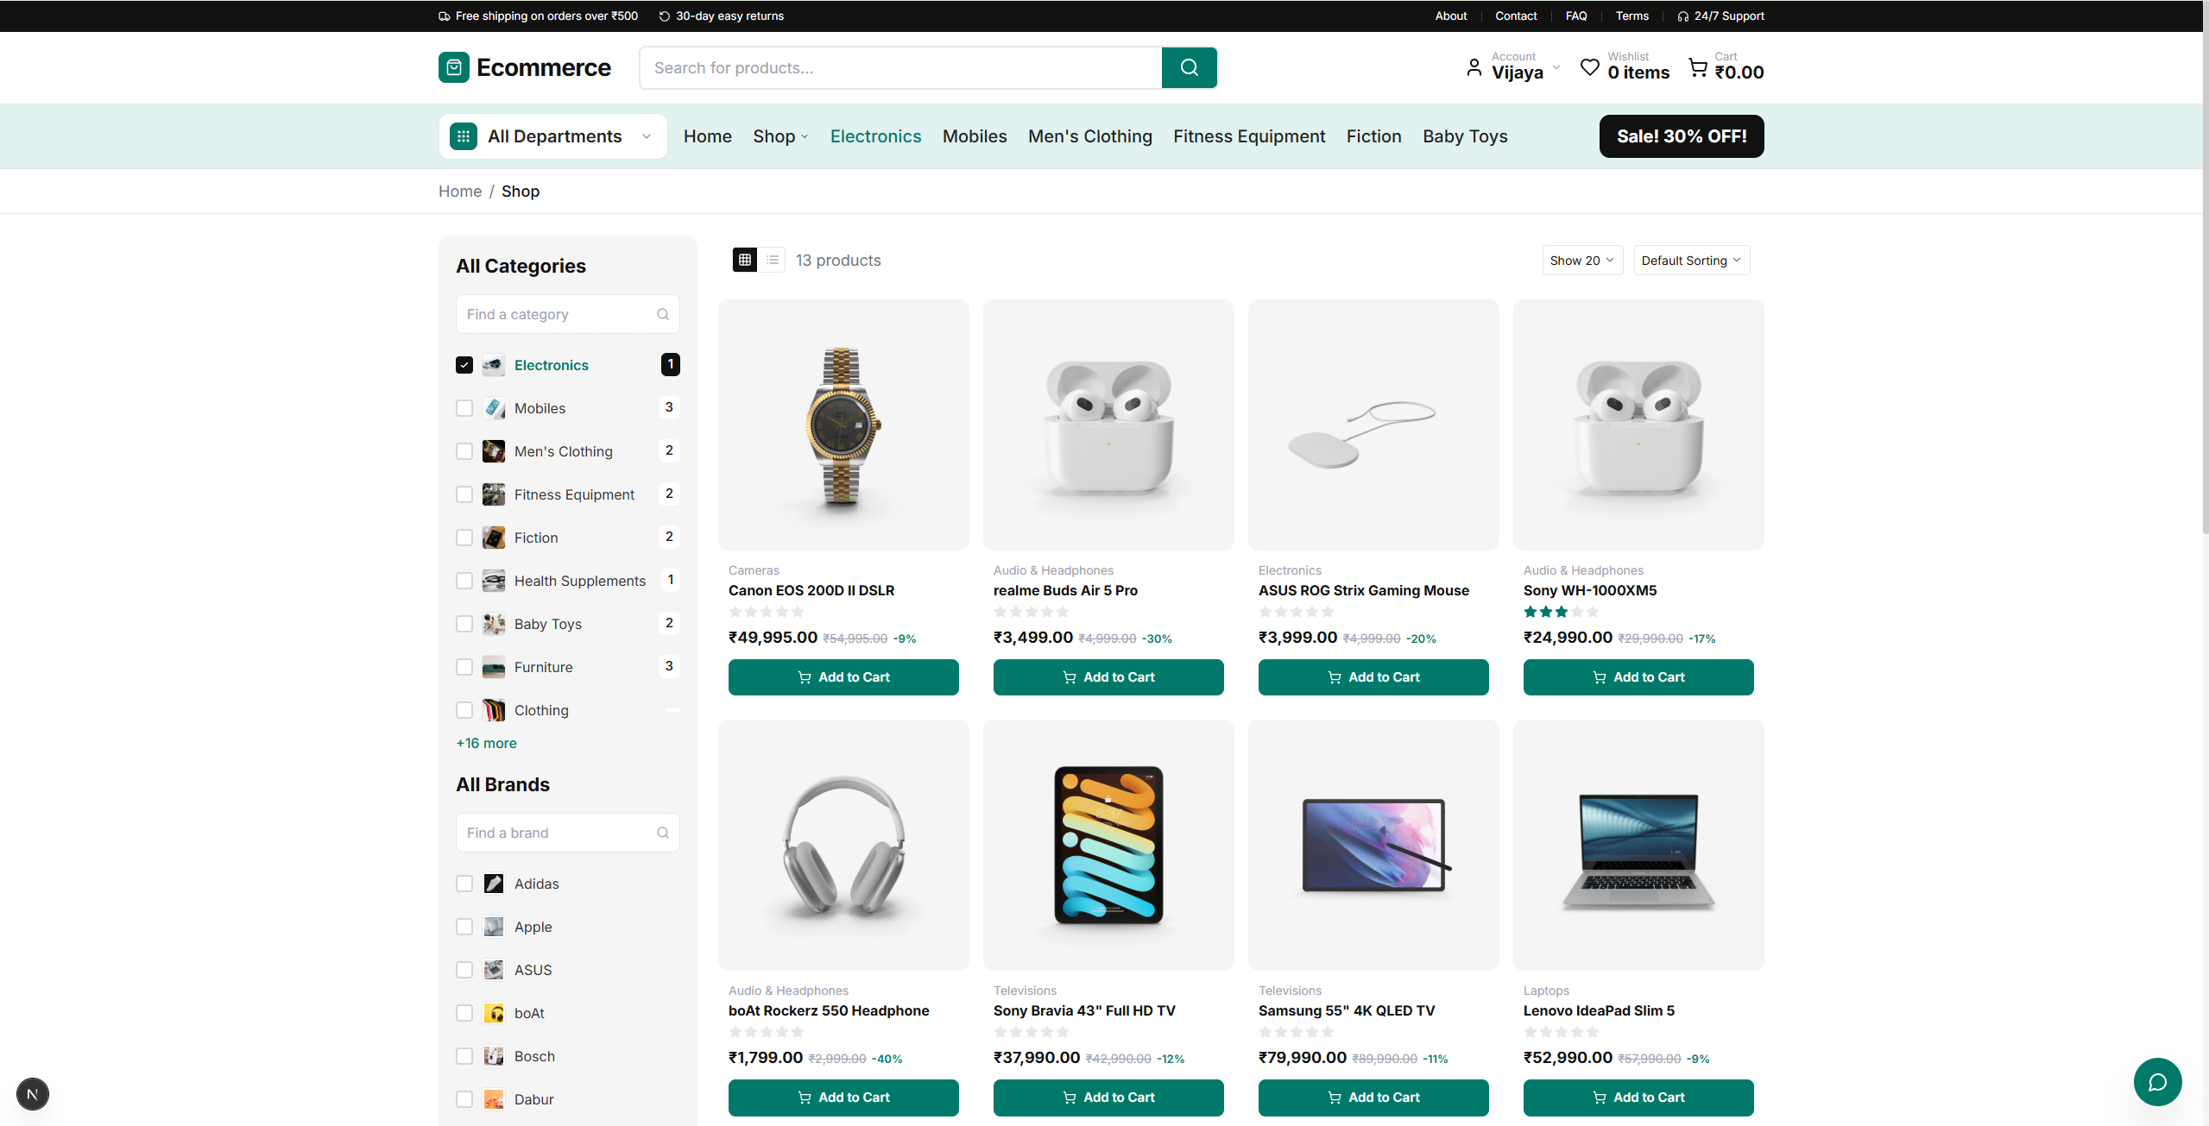Switch to grid view layout

(x=744, y=260)
